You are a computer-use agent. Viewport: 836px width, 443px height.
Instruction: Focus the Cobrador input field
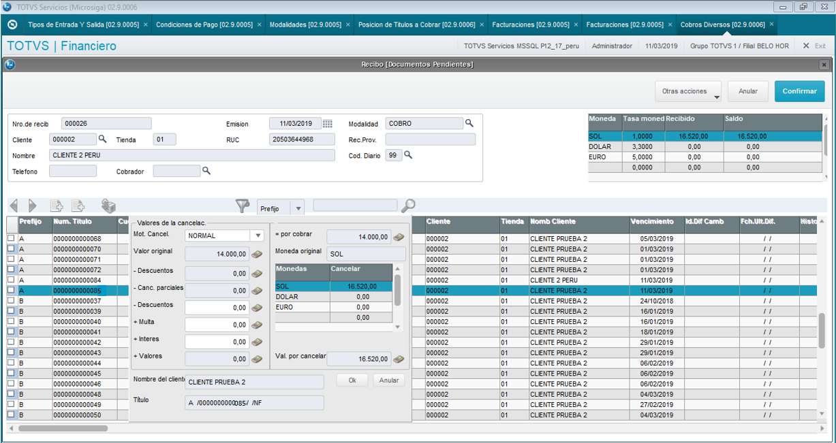(x=176, y=171)
